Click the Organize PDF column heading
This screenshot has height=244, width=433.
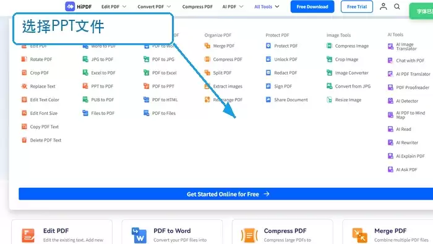[x=218, y=35]
